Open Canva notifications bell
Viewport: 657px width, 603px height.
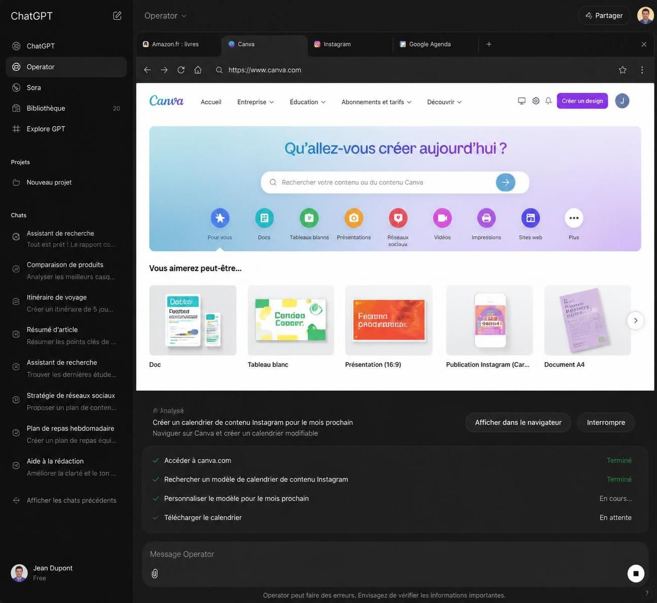[x=549, y=101]
